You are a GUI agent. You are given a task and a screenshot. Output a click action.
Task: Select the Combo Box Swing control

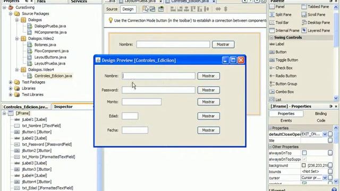click(x=282, y=92)
